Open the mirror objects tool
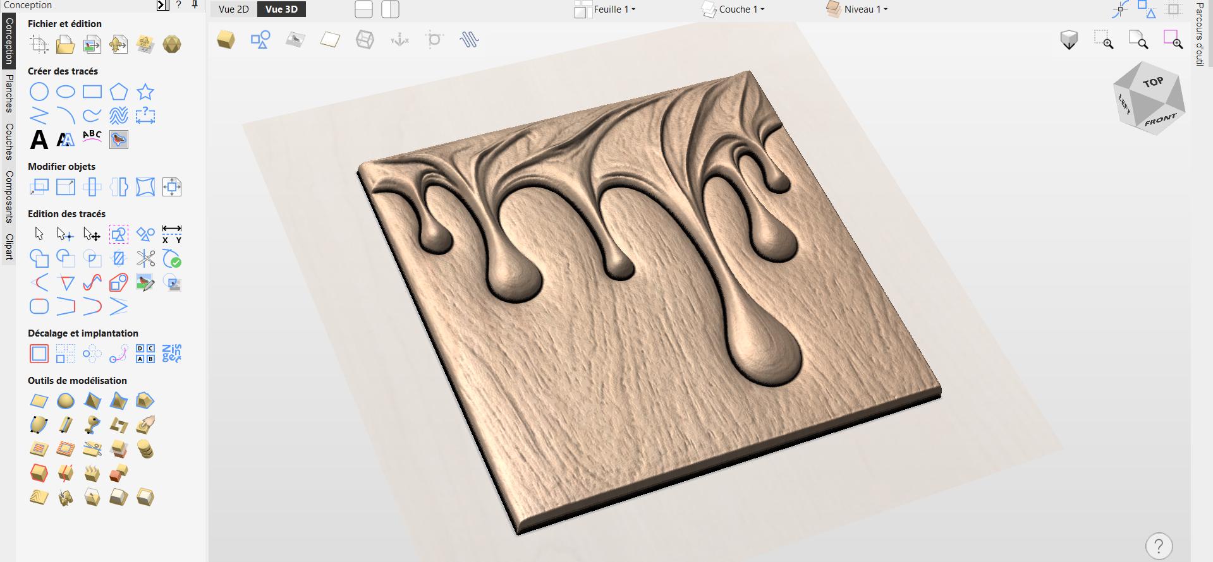The image size is (1213, 562). [119, 187]
